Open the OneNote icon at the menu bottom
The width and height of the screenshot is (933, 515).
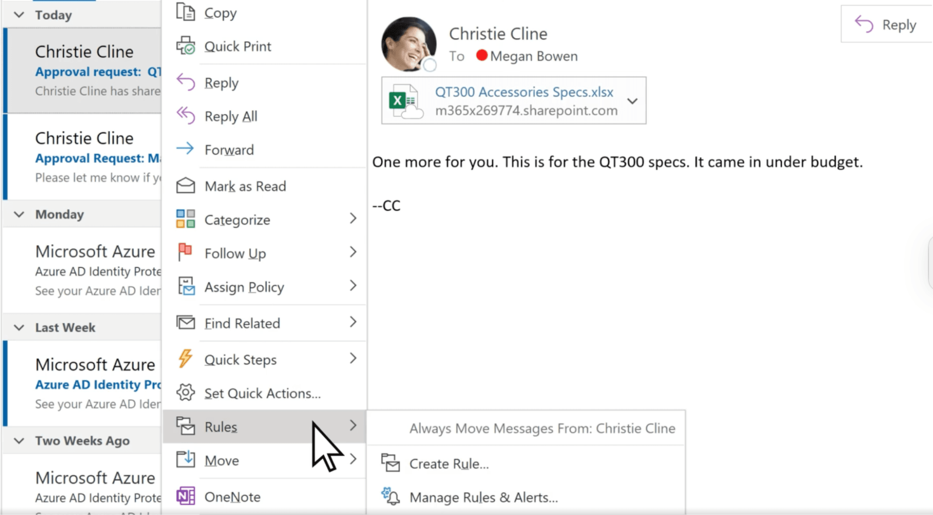point(186,496)
